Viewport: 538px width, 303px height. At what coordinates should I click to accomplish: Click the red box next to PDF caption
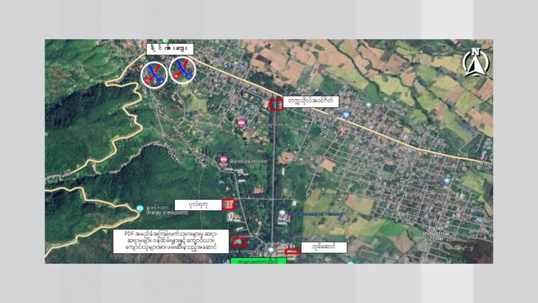click(239, 242)
